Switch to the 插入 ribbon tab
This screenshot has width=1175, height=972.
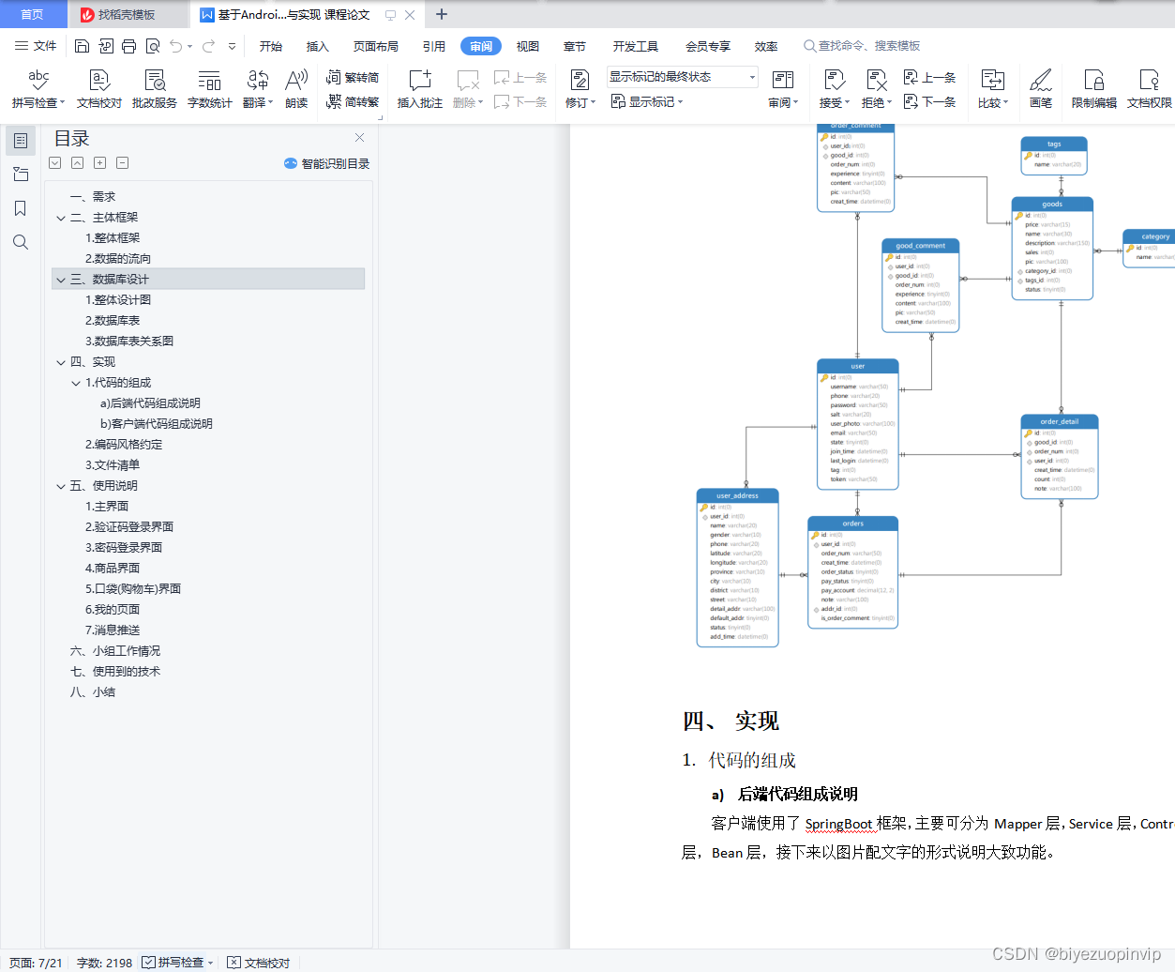point(318,44)
